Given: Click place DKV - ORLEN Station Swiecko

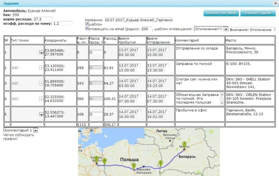Looking at the screenshot, I should click(x=250, y=99).
